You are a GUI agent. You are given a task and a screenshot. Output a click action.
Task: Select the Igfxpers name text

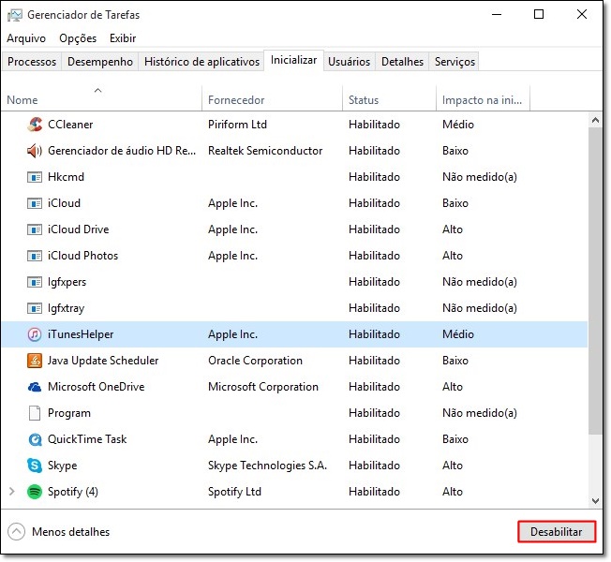[67, 282]
